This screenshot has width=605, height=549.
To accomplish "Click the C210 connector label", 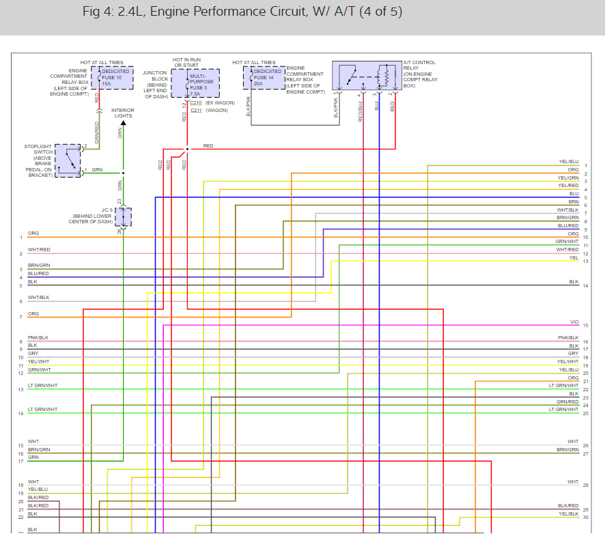I will pyautogui.click(x=195, y=103).
